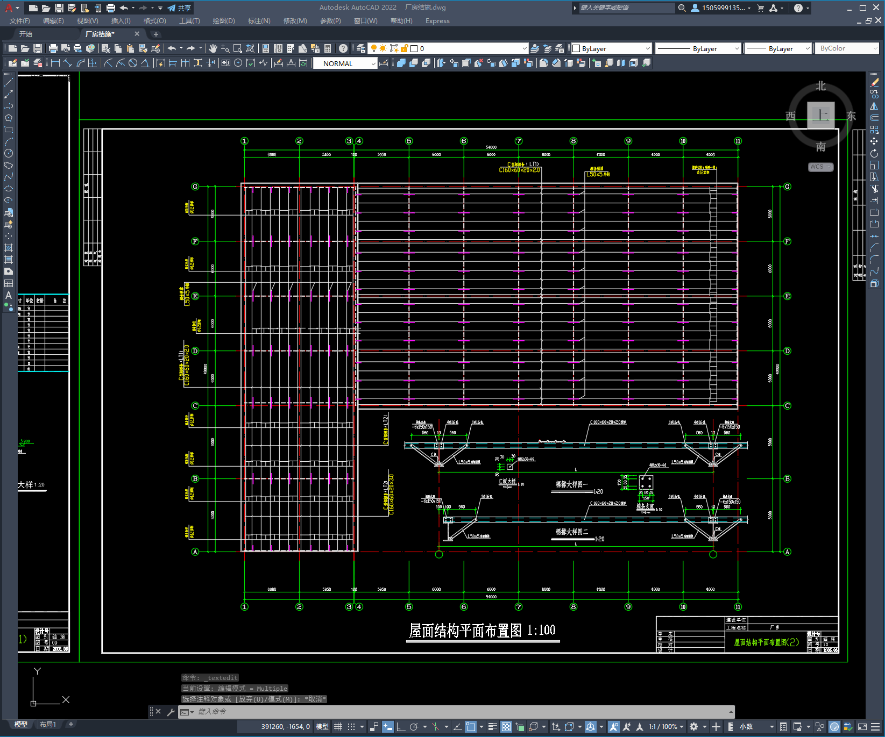Screen dimensions: 885x737
Task: Select the Pan (hand) tool in toolbar
Action: (213, 48)
